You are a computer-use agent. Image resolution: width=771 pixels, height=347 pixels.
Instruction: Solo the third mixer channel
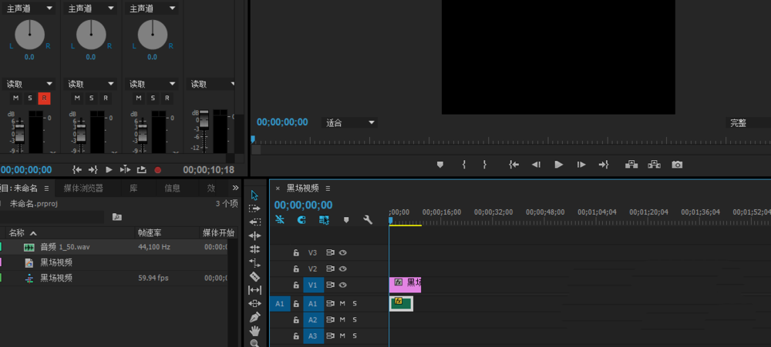coord(153,98)
